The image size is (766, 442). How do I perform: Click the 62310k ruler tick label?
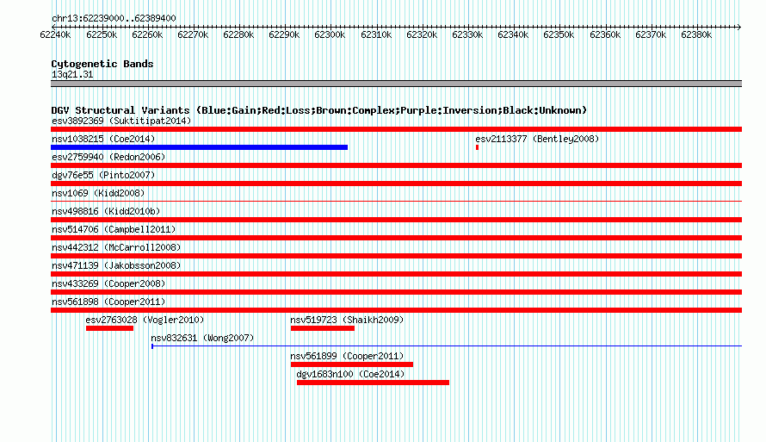pyautogui.click(x=376, y=34)
